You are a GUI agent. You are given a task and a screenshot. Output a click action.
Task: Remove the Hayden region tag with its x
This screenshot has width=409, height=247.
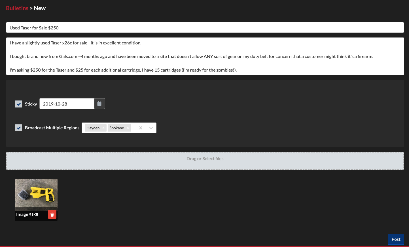click(x=103, y=128)
